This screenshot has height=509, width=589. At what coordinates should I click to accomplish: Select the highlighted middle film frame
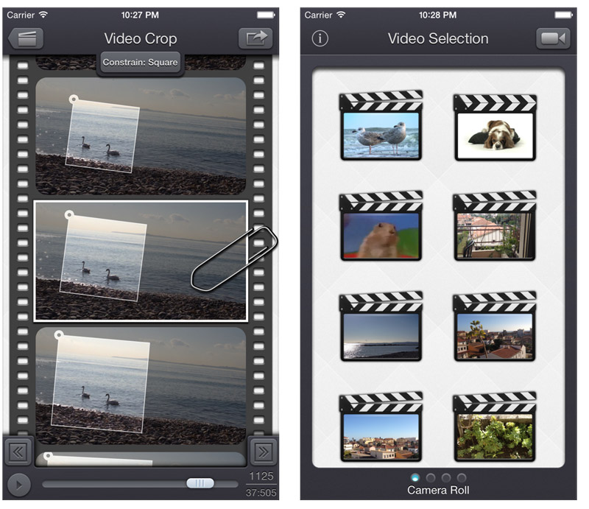click(x=140, y=260)
